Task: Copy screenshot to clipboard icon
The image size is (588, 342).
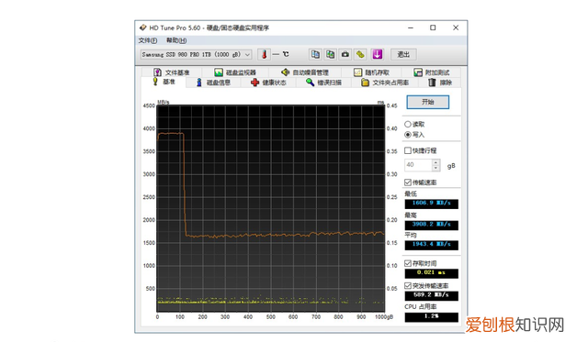Action: pyautogui.click(x=331, y=55)
